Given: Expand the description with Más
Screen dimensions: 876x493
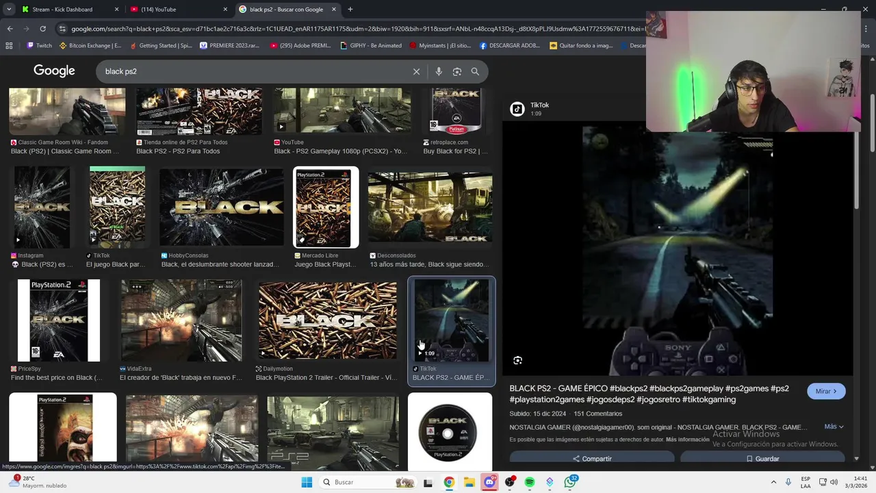Looking at the screenshot, I should tap(834, 427).
